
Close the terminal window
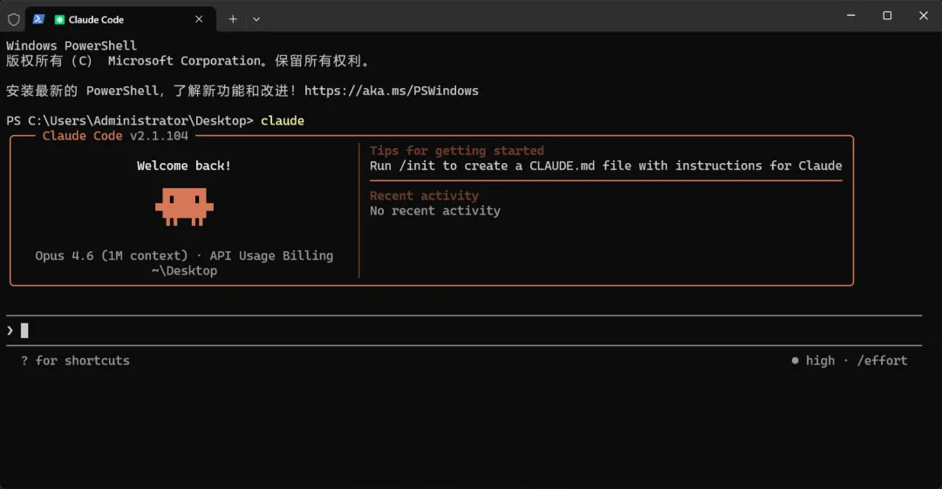coord(924,16)
